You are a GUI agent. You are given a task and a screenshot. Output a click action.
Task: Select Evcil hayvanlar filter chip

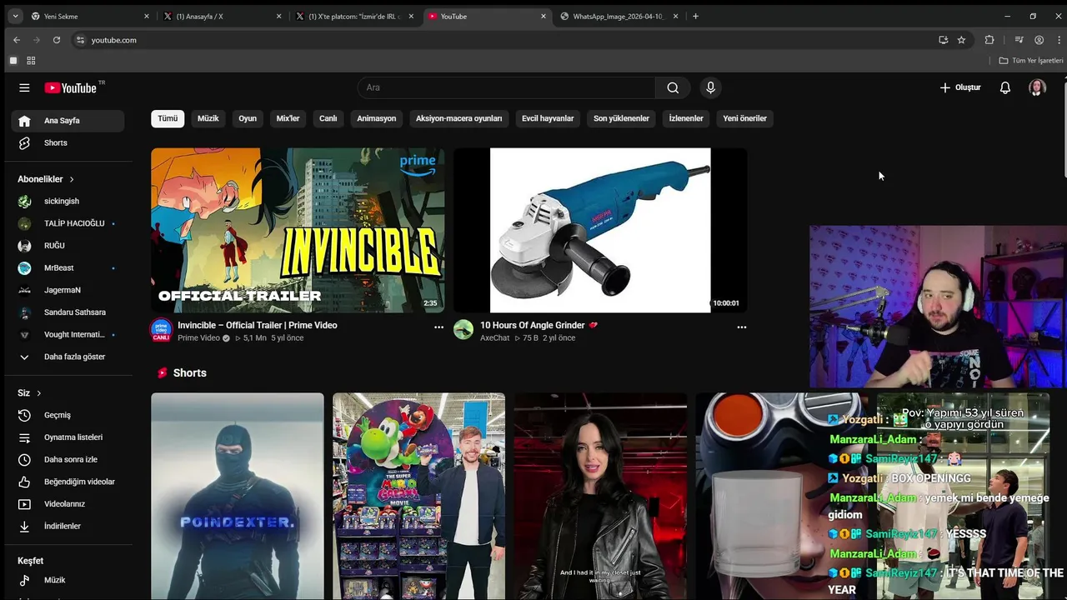[x=548, y=118]
